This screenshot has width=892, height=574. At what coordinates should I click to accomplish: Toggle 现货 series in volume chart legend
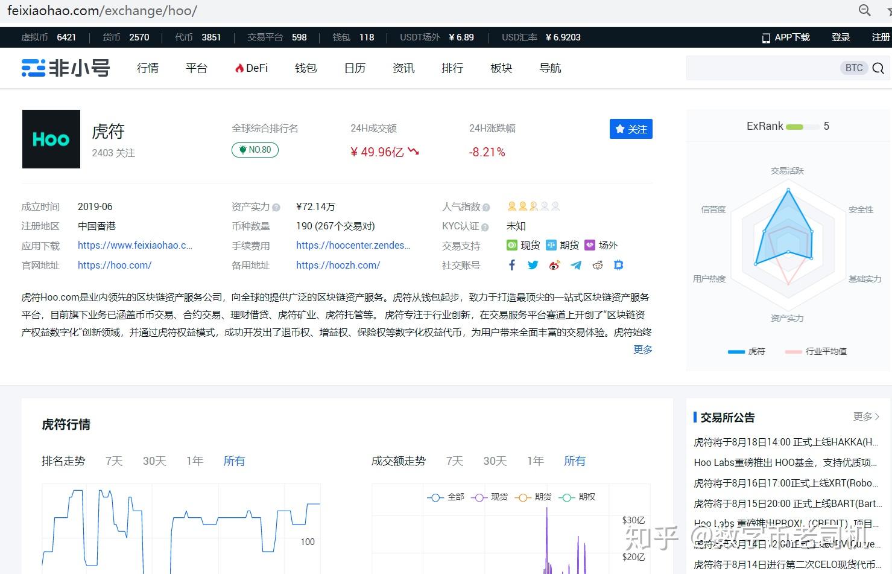click(x=489, y=497)
